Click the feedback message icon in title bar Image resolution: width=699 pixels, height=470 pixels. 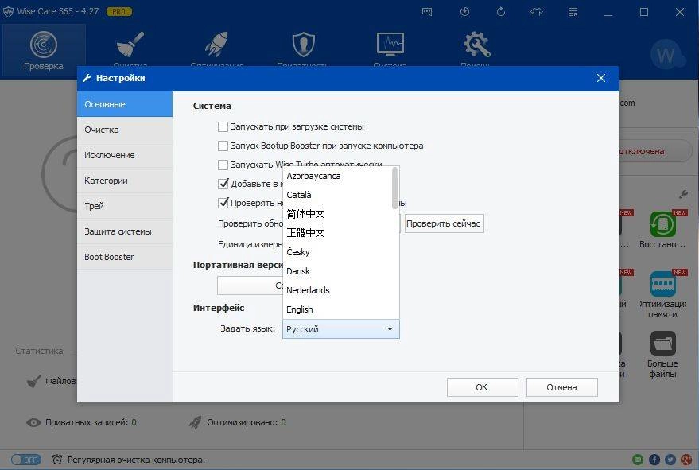426,12
